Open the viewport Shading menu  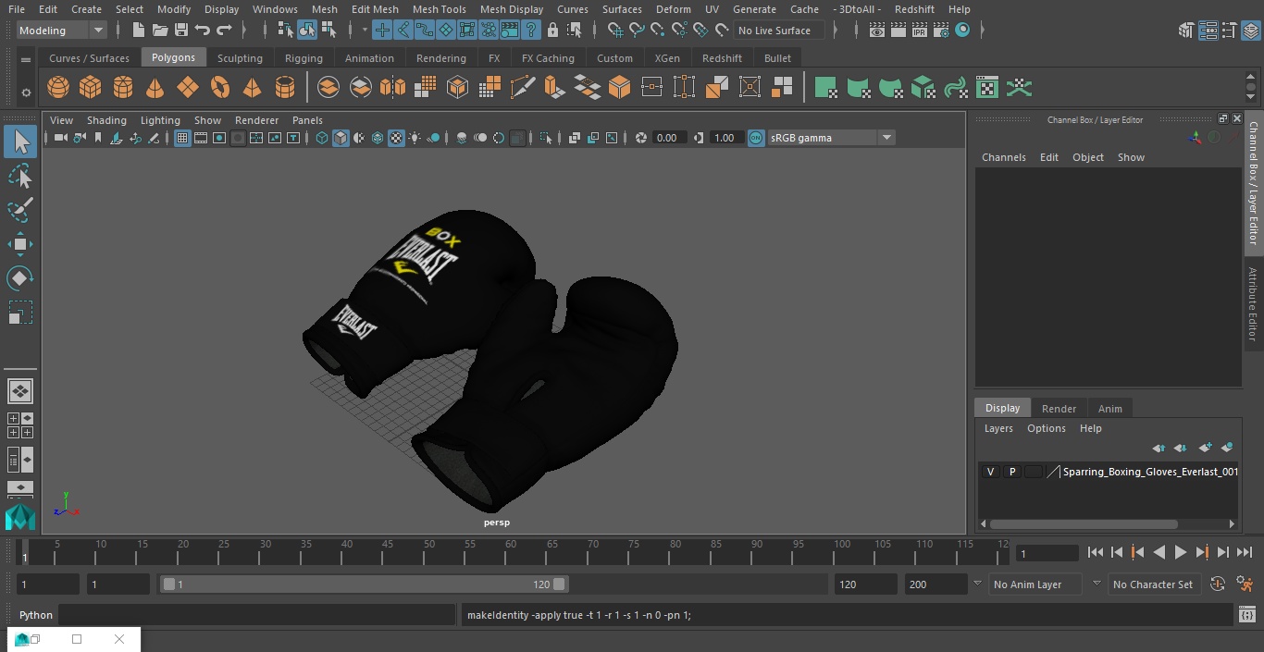click(106, 120)
